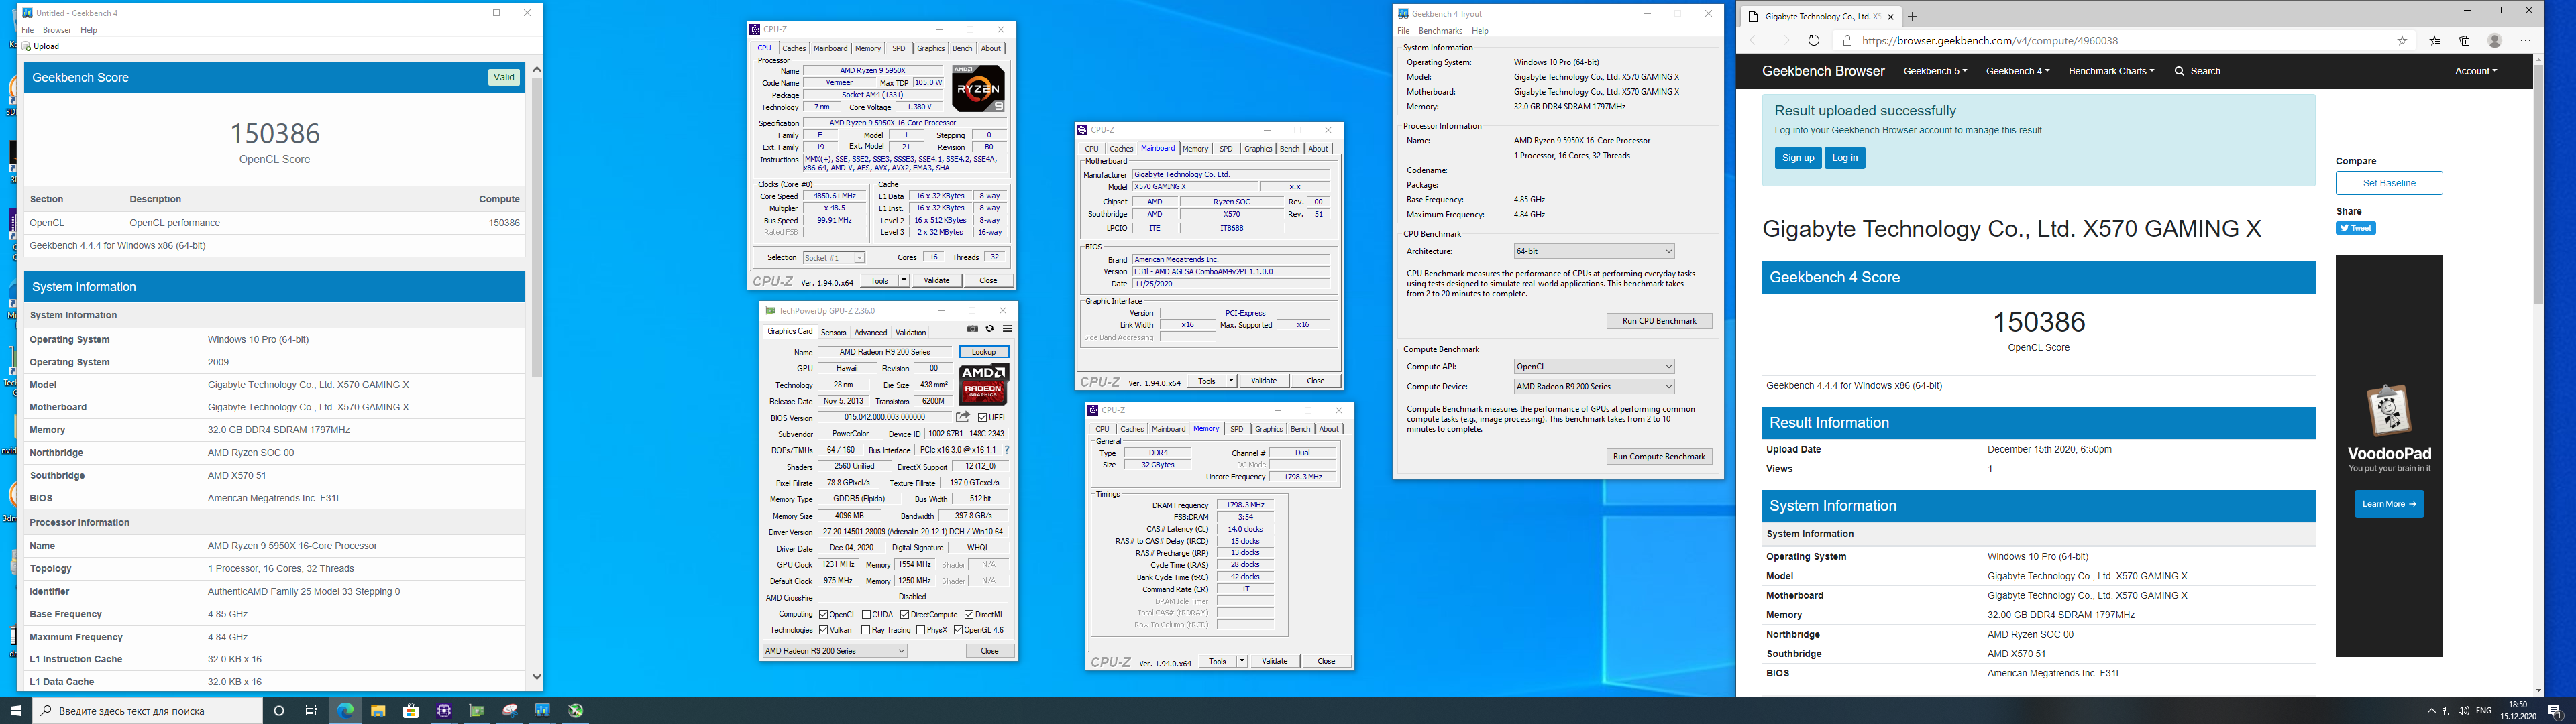
Task: Click the Windows taskbar search box
Action: pyautogui.click(x=148, y=711)
